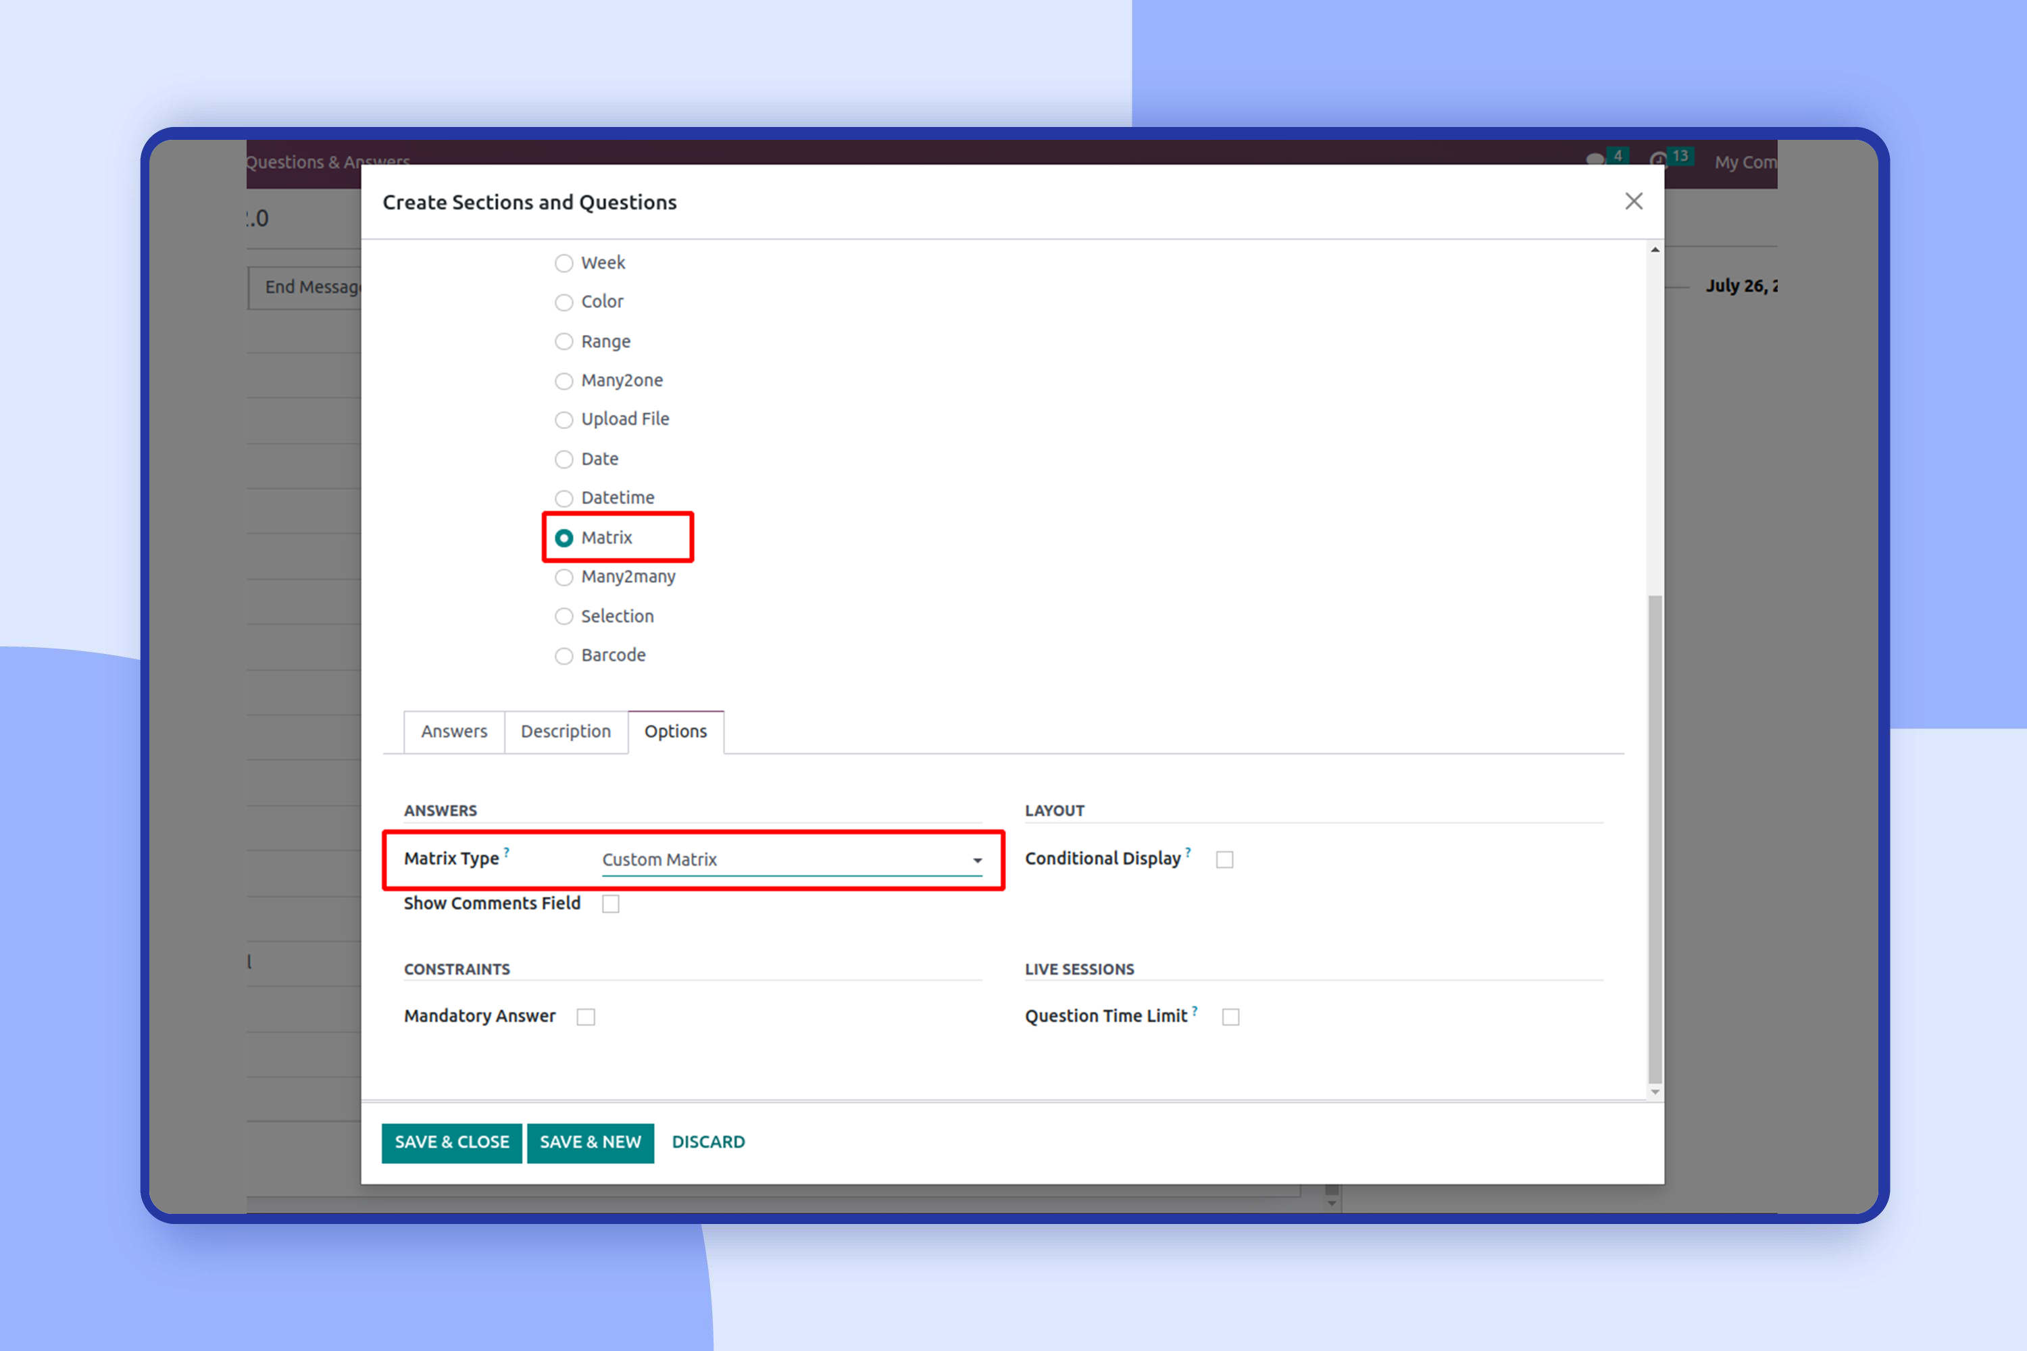
Task: Click the Conditional Display help icon
Action: pyautogui.click(x=1188, y=851)
